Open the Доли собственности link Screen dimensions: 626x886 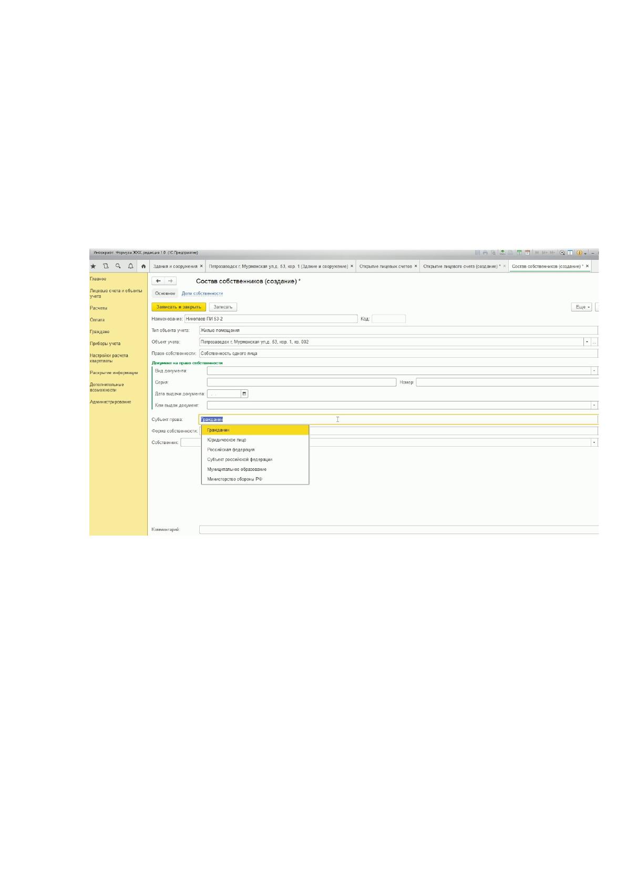(202, 294)
